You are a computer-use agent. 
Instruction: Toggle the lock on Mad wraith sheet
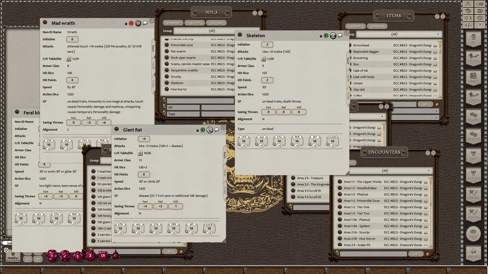126,23
